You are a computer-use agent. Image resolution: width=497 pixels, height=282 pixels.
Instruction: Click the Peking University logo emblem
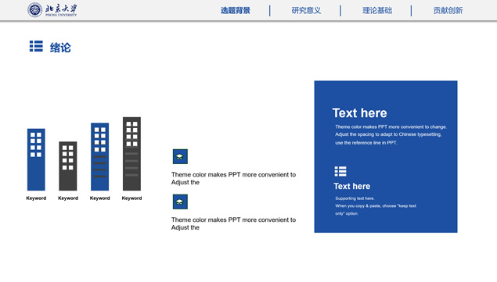point(35,10)
